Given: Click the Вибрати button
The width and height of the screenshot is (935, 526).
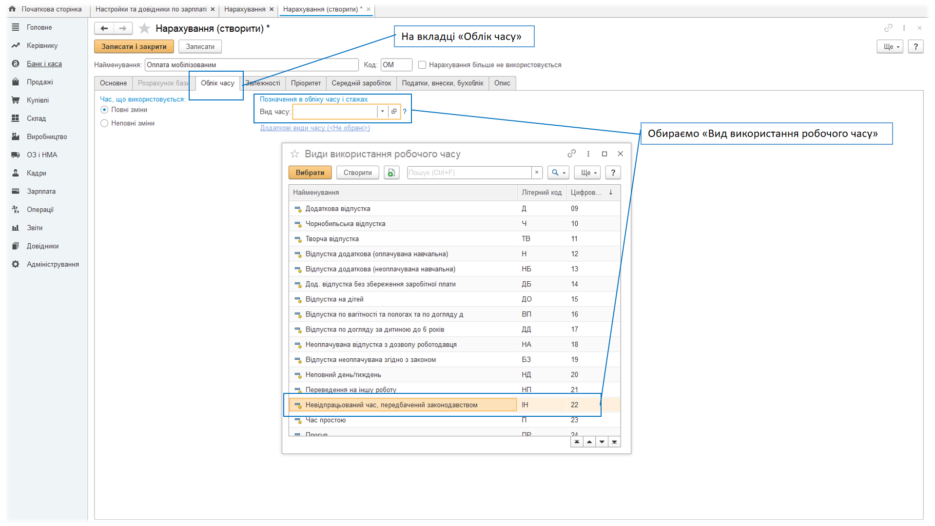Looking at the screenshot, I should click(310, 173).
